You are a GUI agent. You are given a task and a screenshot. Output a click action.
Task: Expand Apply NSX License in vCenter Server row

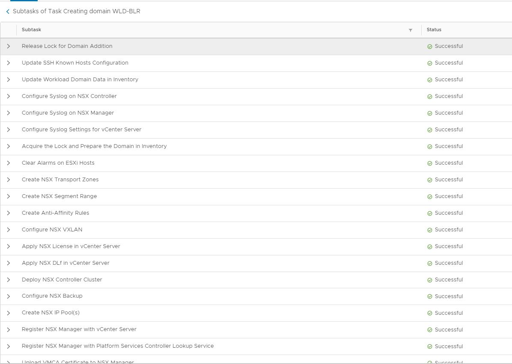8,246
